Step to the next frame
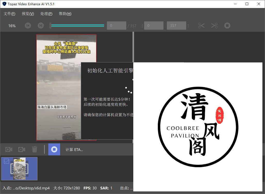The height and width of the screenshot is (194, 265). pyautogui.click(x=41, y=26)
